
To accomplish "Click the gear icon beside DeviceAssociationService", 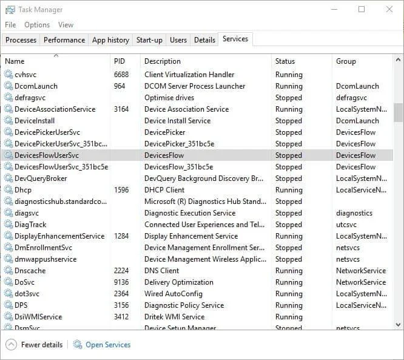I will pos(8,109).
